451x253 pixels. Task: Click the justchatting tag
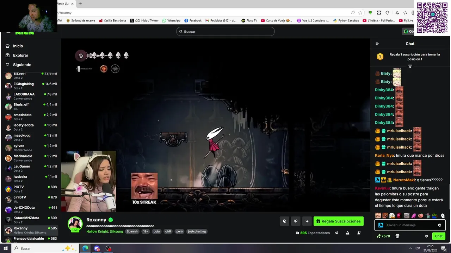[197, 232]
